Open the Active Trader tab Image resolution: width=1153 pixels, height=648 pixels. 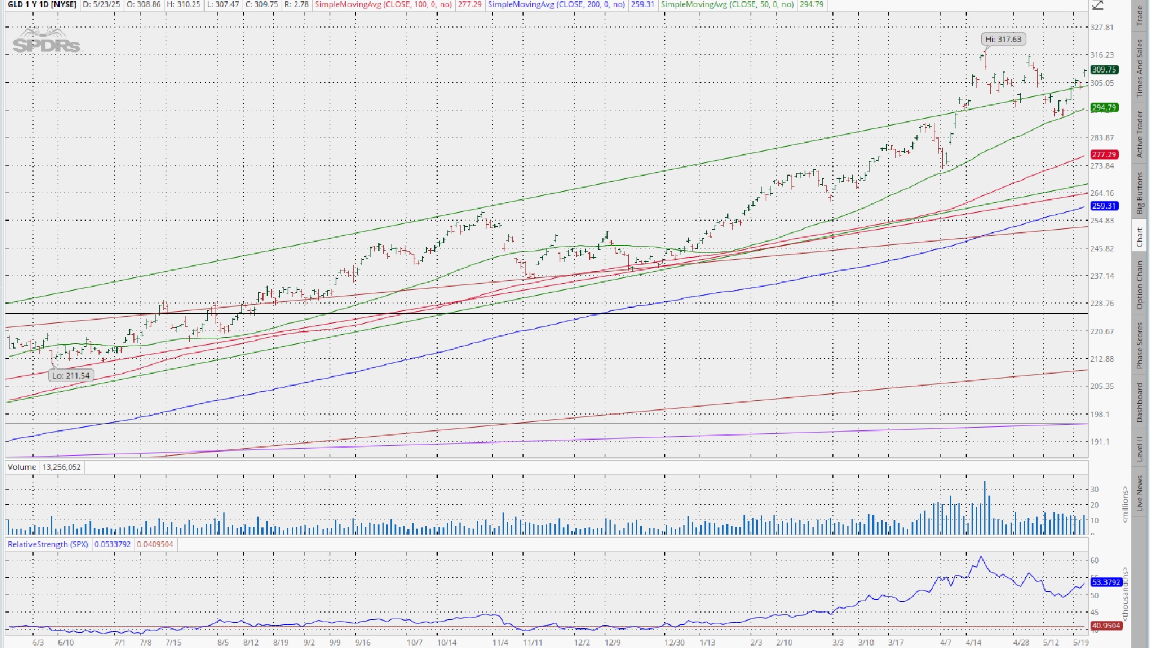click(1139, 134)
